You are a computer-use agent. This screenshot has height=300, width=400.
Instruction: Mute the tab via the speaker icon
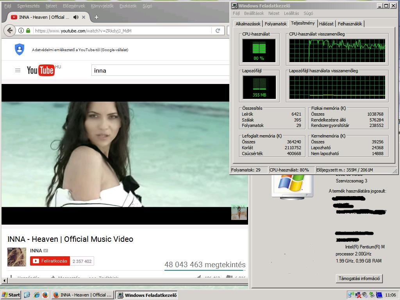[x=76, y=17]
